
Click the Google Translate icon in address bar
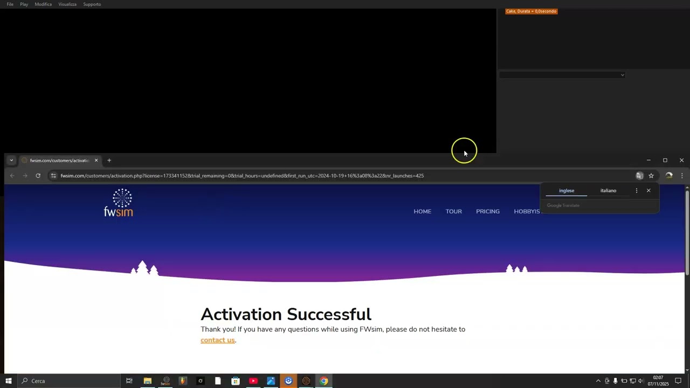pyautogui.click(x=639, y=176)
